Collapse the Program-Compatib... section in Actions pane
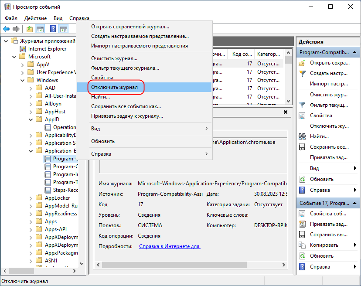Screen dimensions: 361x286 (x=354, y=52)
